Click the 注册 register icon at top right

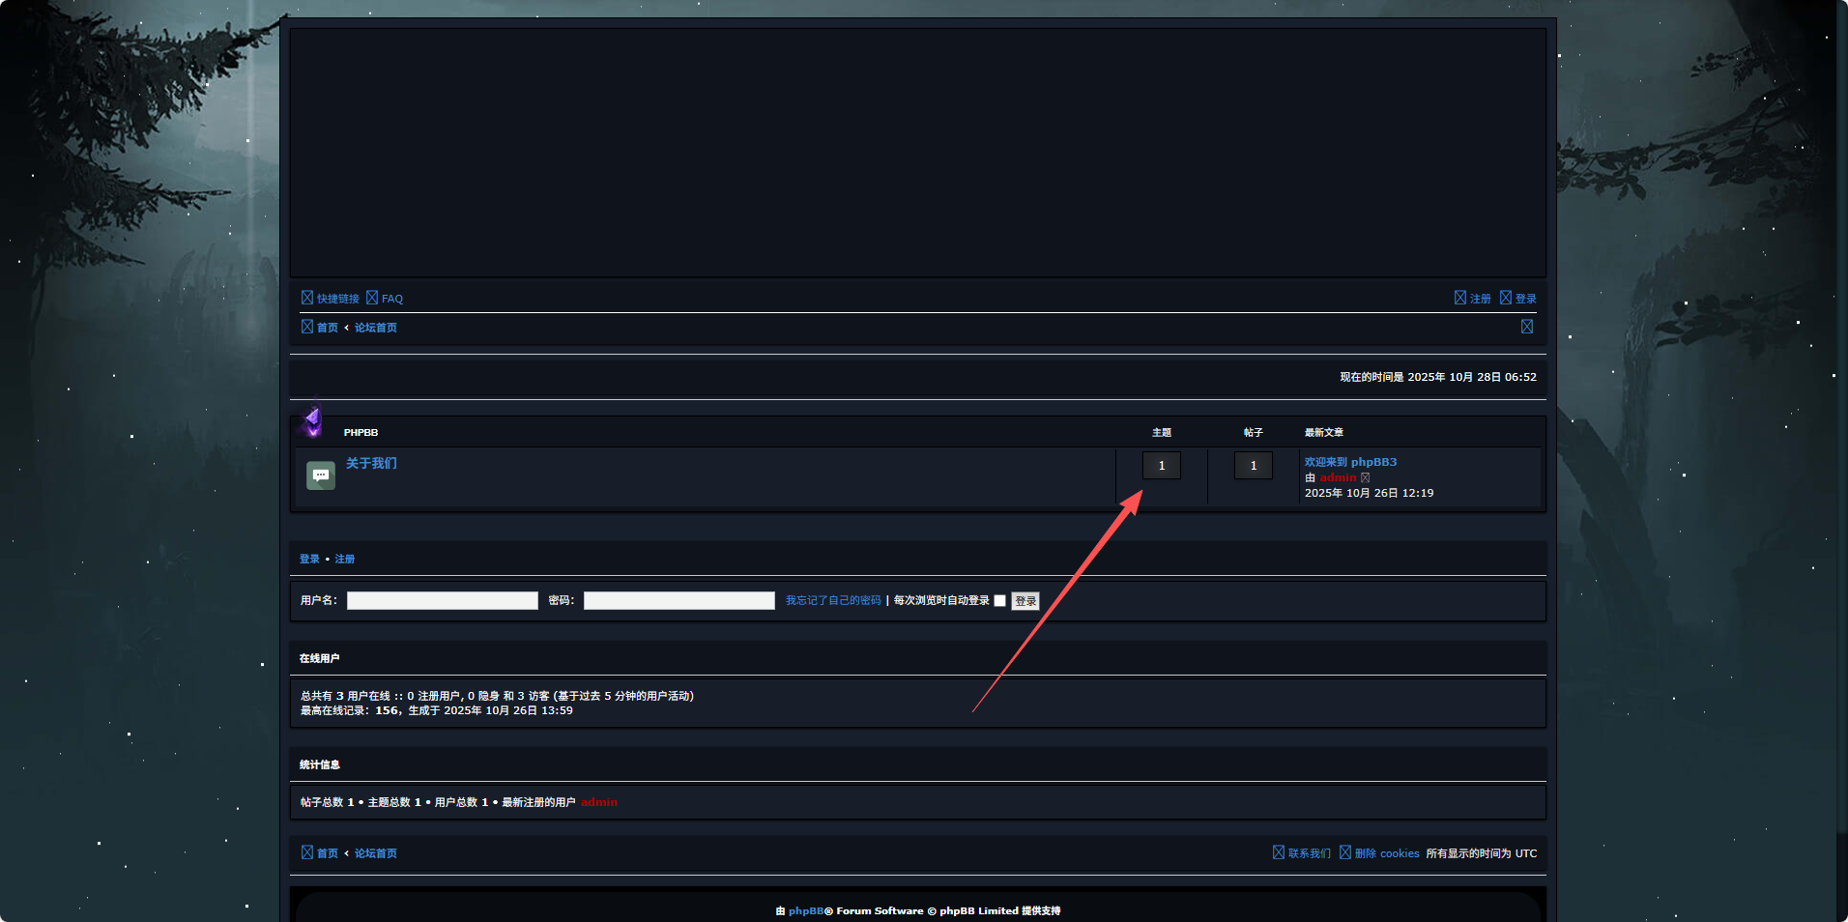(1460, 298)
